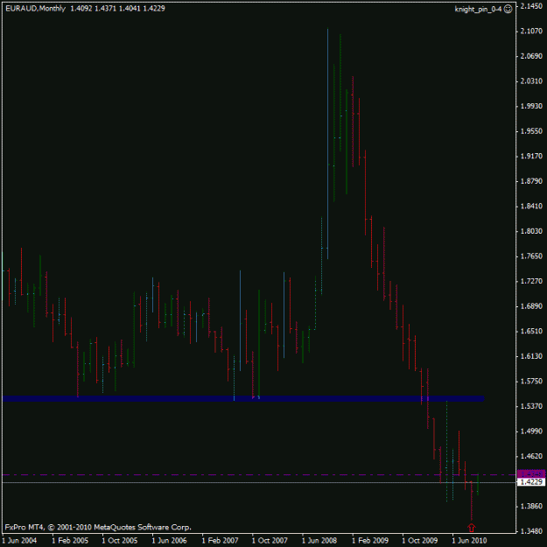Image resolution: width=547 pixels, height=547 pixels.
Task: Select the knight_pin_0-4 expert label
Action: (478, 10)
